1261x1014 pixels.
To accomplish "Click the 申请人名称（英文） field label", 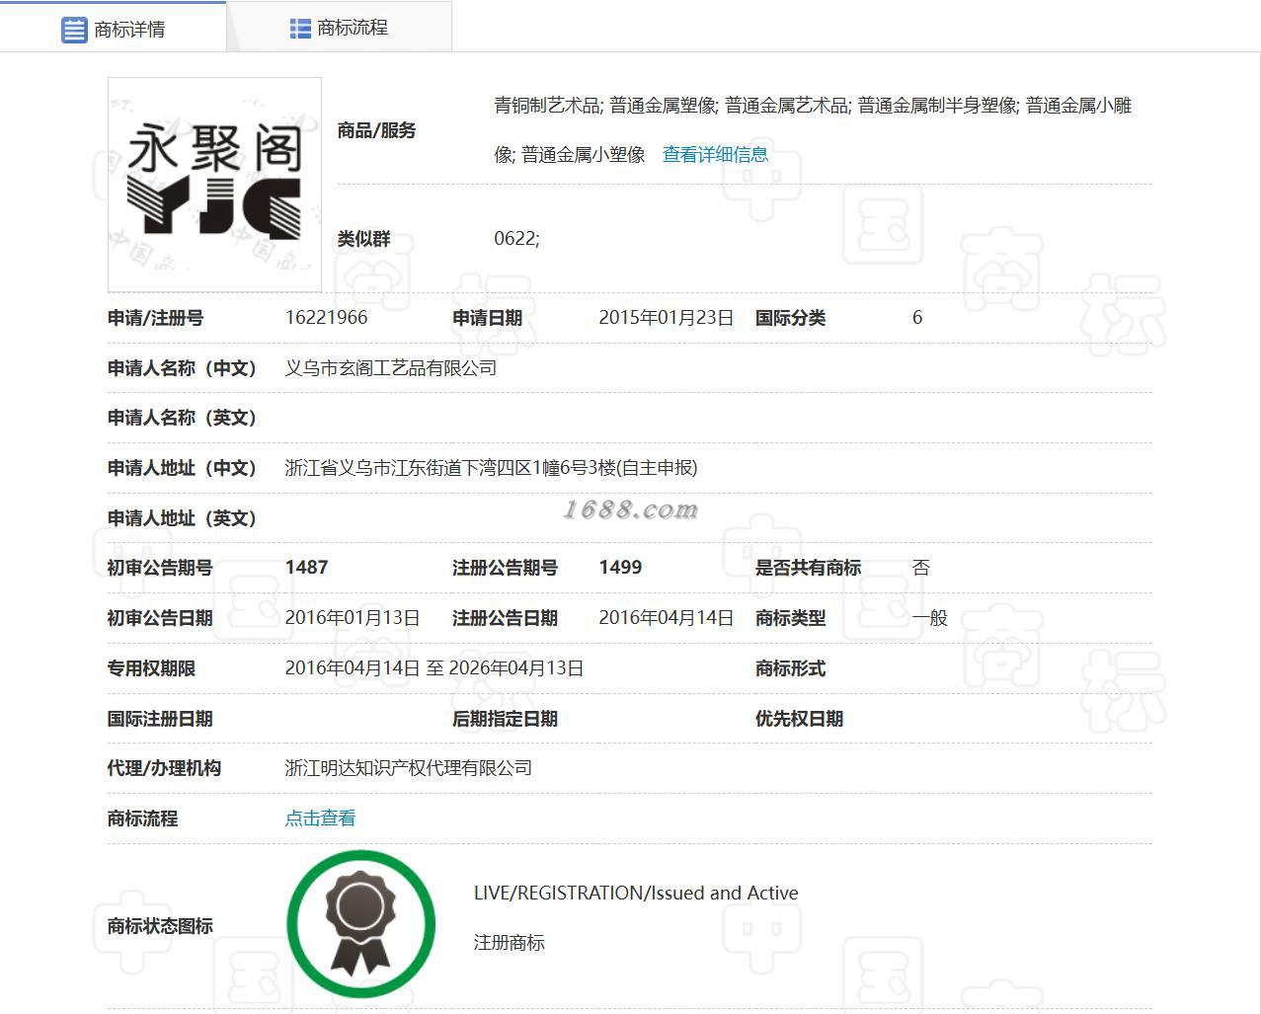I will pyautogui.click(x=182, y=418).
